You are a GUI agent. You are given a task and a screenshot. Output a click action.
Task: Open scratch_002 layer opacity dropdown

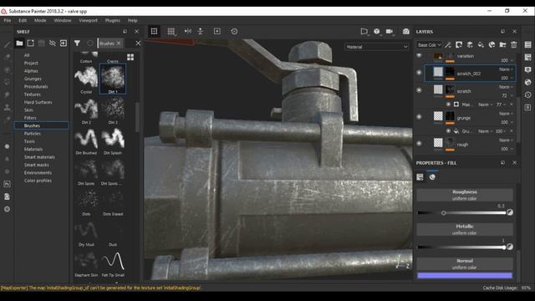pos(507,78)
